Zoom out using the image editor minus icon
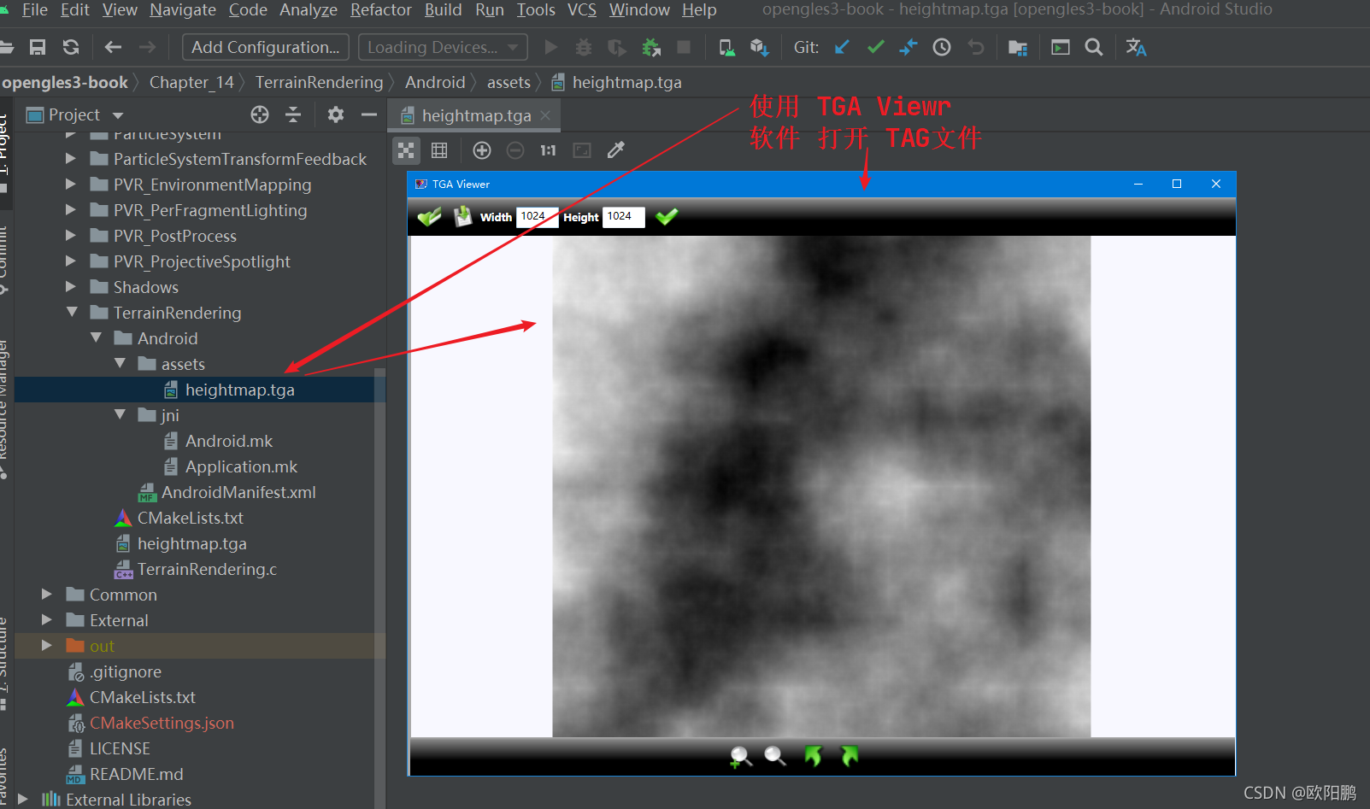This screenshot has width=1370, height=809. [x=515, y=150]
